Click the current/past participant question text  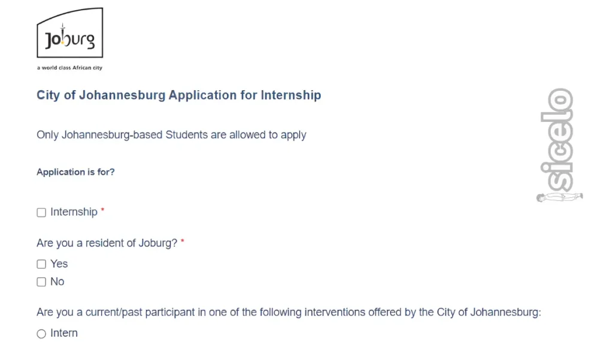pyautogui.click(x=289, y=312)
